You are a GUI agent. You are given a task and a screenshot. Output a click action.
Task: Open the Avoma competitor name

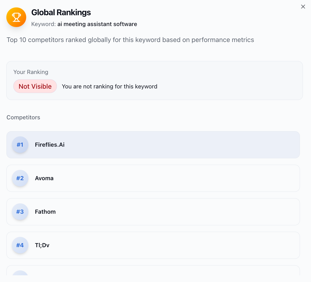coord(44,178)
